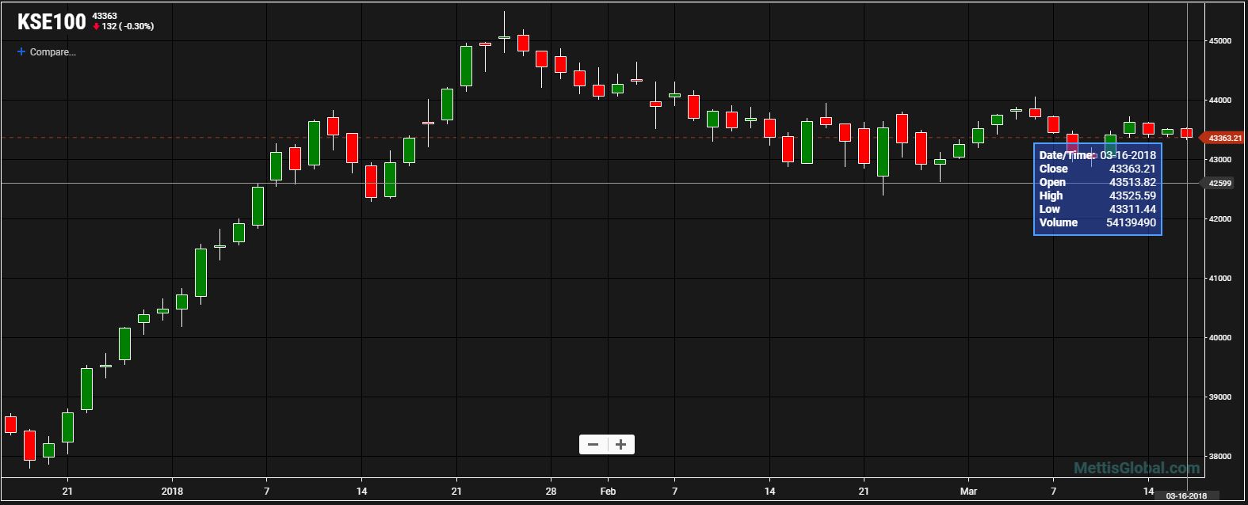Viewport: 1248px width, 505px height.
Task: Click the 39000 price axis label
Action: coord(1220,397)
